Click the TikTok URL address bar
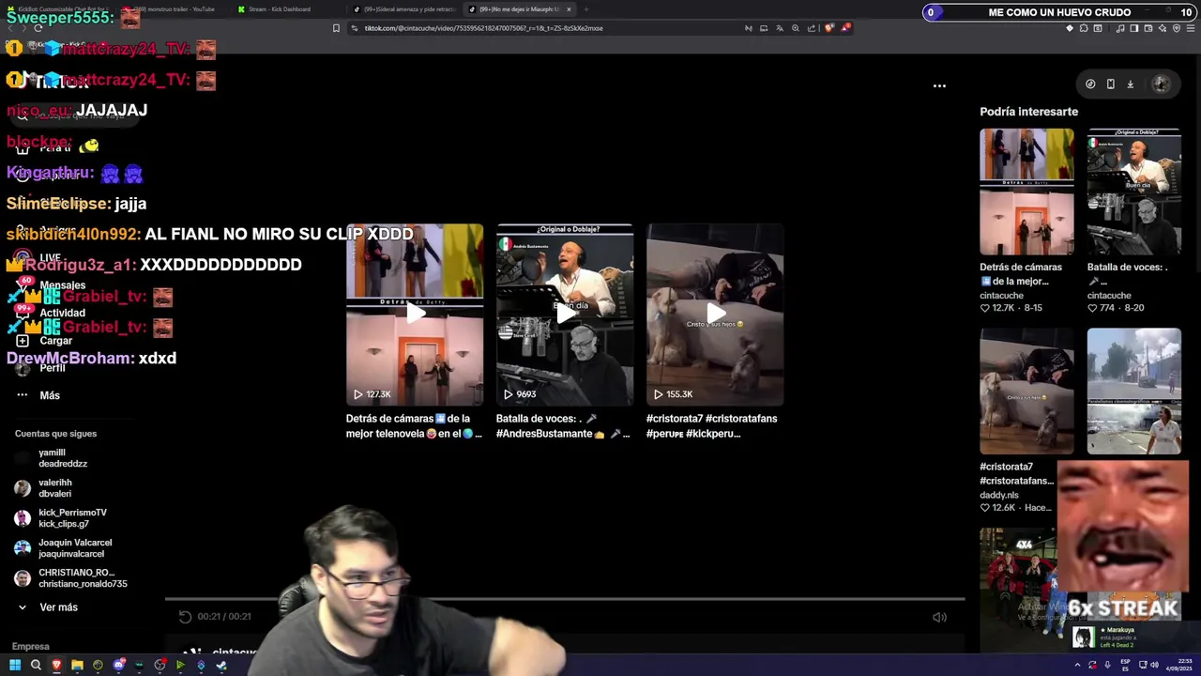This screenshot has height=676, width=1201. tap(544, 28)
